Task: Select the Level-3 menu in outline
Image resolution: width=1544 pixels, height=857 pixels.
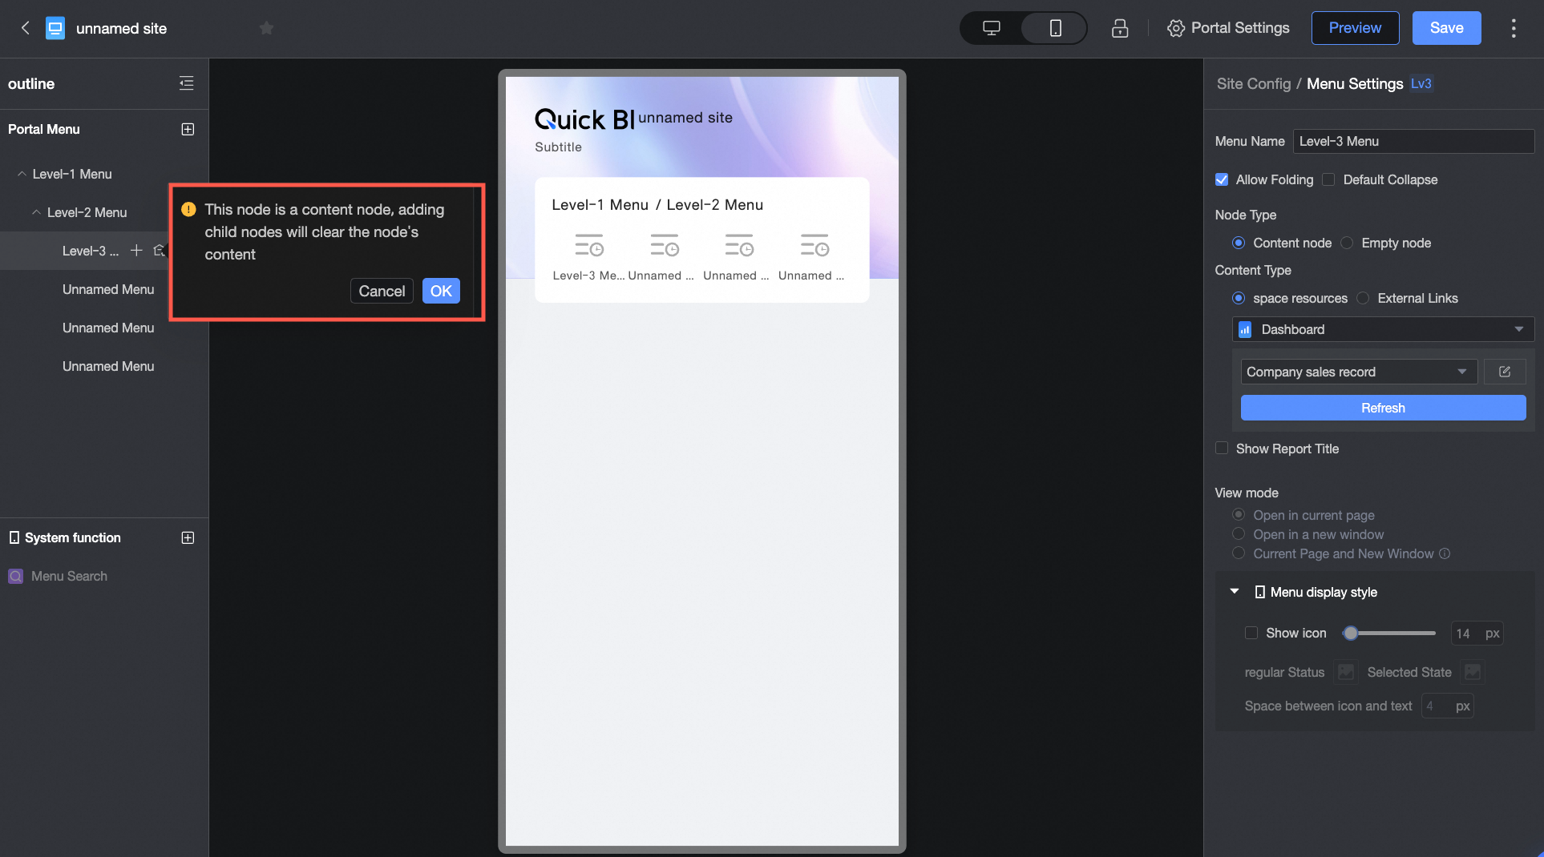Action: coord(91,251)
